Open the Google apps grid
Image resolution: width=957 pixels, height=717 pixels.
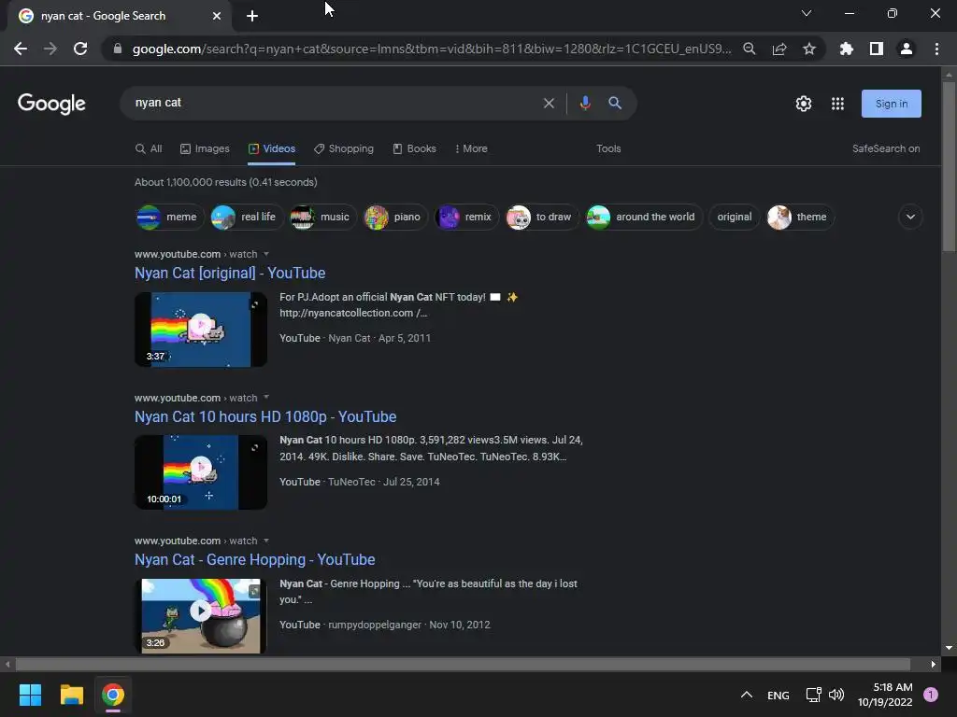[838, 104]
